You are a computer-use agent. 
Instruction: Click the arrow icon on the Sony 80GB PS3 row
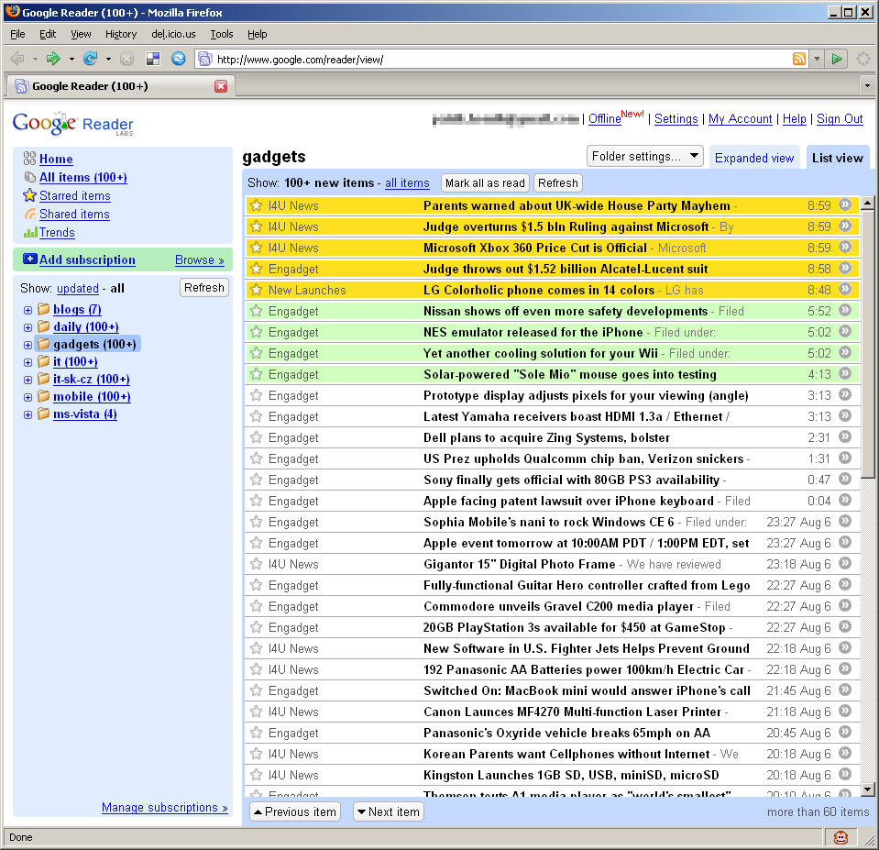coord(845,480)
